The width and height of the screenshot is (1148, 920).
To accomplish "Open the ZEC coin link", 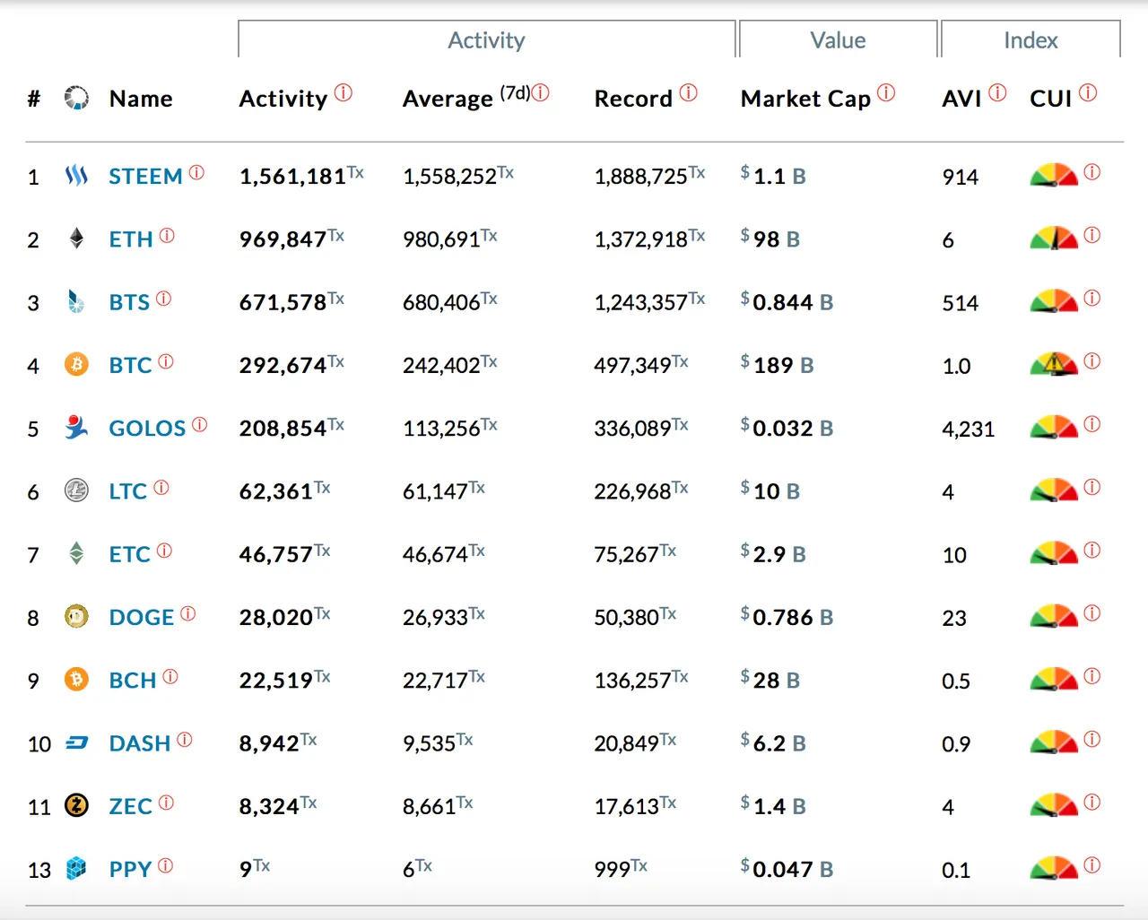I will coord(130,807).
